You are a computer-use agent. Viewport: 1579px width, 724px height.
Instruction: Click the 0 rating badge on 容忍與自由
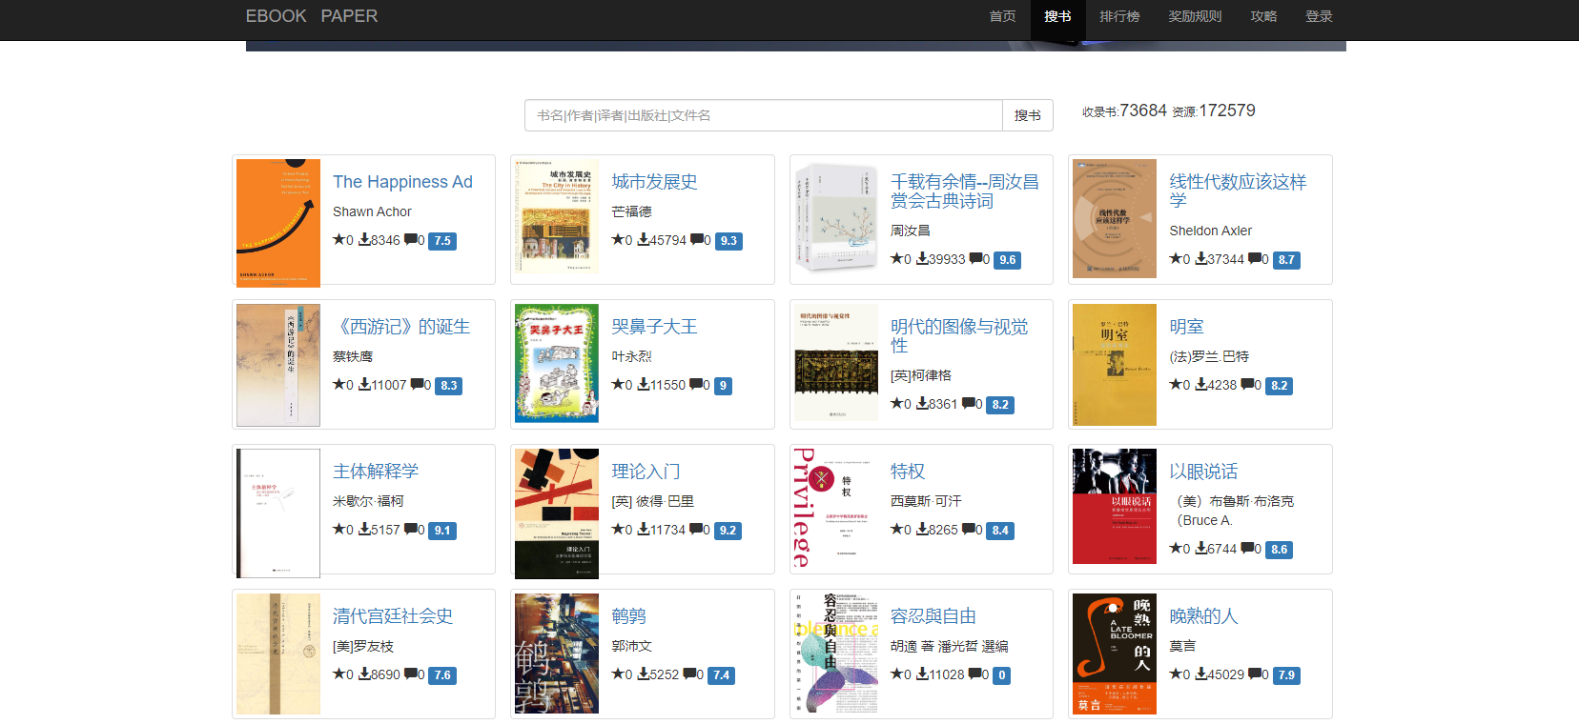[1001, 675]
